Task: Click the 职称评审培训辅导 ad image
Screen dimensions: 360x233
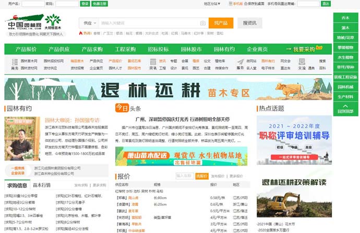Action: 294,140
